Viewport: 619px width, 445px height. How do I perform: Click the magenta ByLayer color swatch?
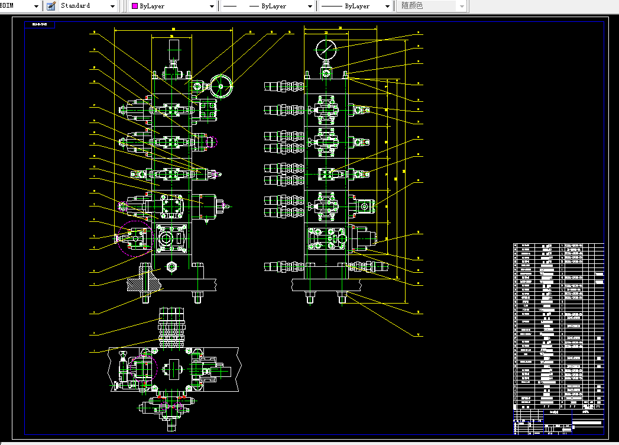(x=135, y=7)
